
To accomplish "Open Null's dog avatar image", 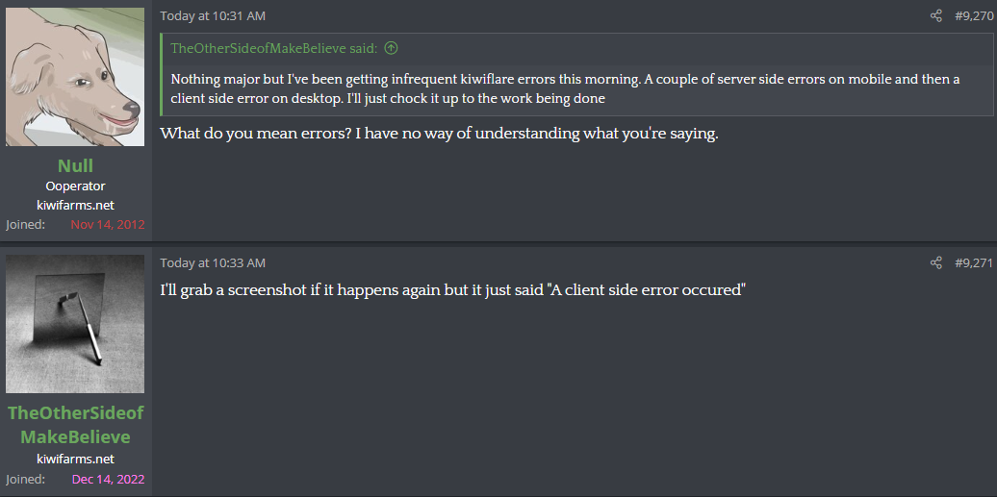I will click(75, 77).
